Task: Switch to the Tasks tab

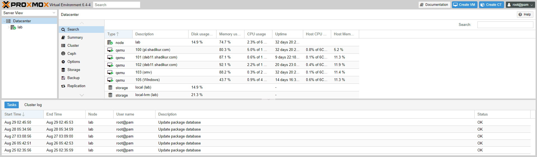Action: pos(11,105)
